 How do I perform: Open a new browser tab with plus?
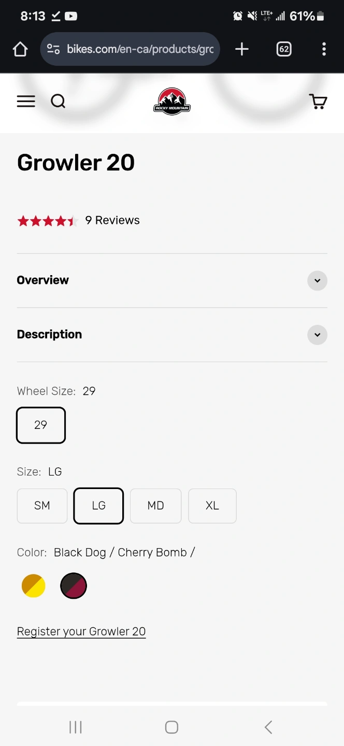pyautogui.click(x=242, y=49)
